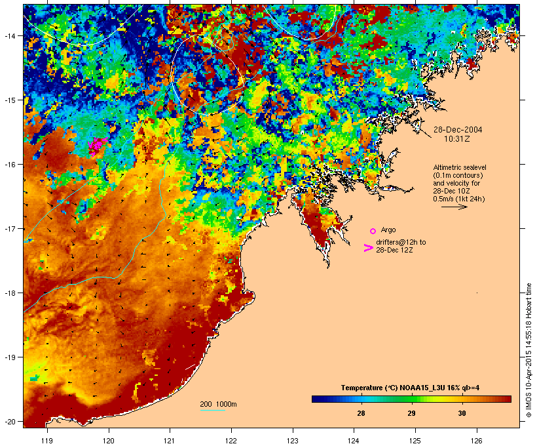Click the latitude axis label '-14'
Image resolution: width=537 pixels, height=446 pixels.
[9, 35]
